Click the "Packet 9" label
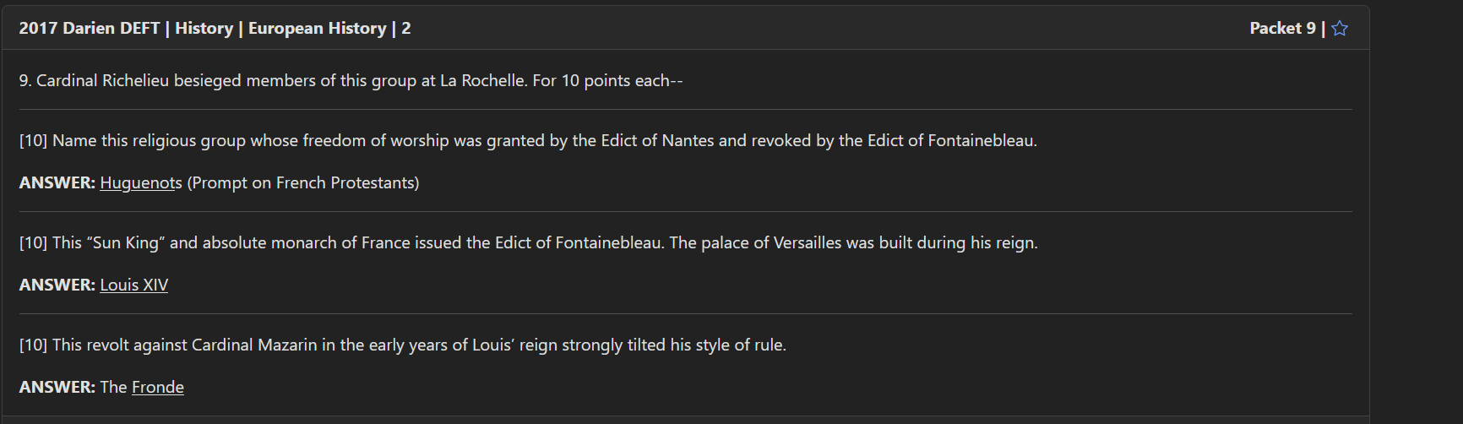The image size is (1463, 424). pos(1282,29)
